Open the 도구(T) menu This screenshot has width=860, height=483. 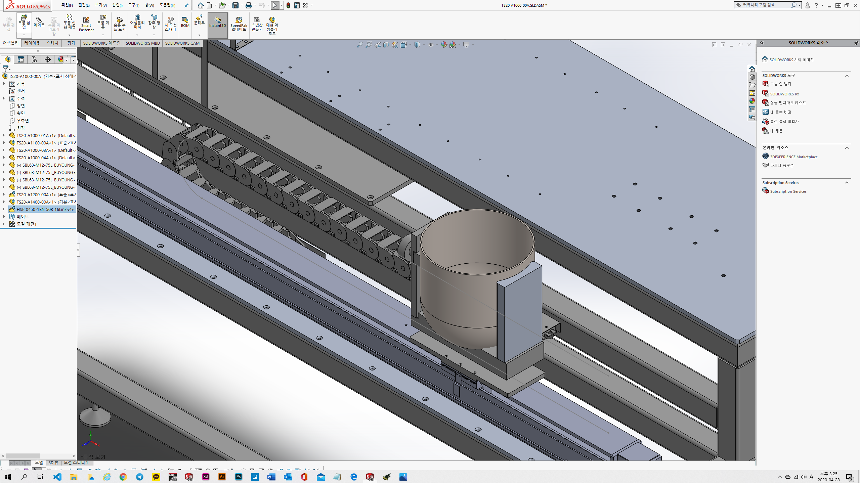coord(133,5)
